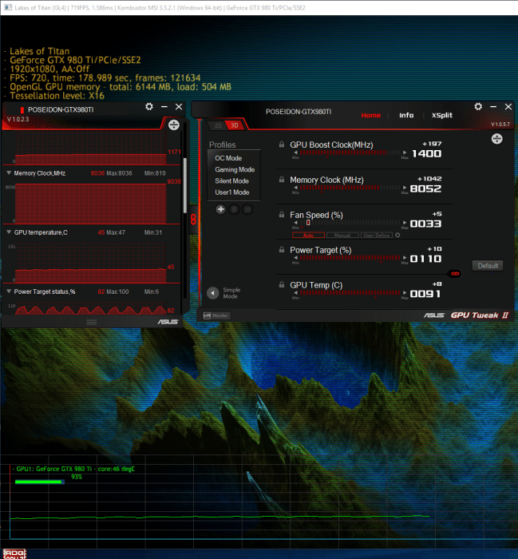The width and height of the screenshot is (518, 559).
Task: Click the Power Target slider bar
Action: [350, 257]
